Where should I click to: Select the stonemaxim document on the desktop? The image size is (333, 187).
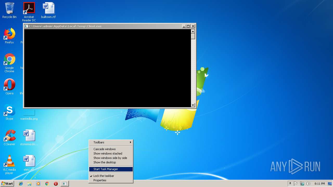(x=29, y=138)
